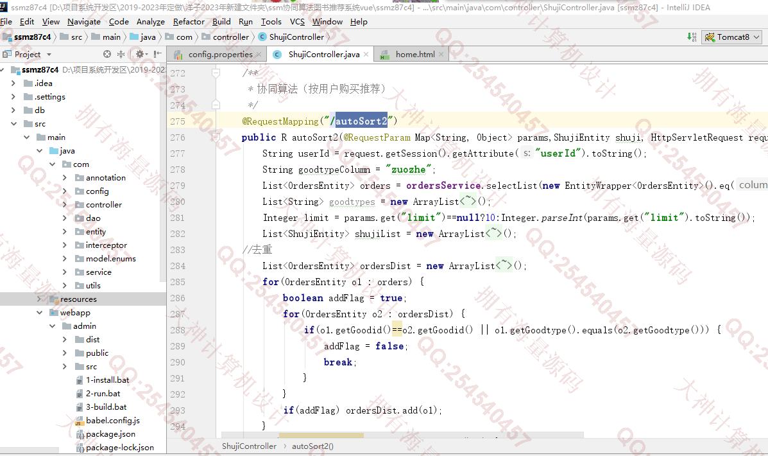Expand the resources folder
Image resolution: width=768 pixels, height=456 pixels.
[x=39, y=299]
